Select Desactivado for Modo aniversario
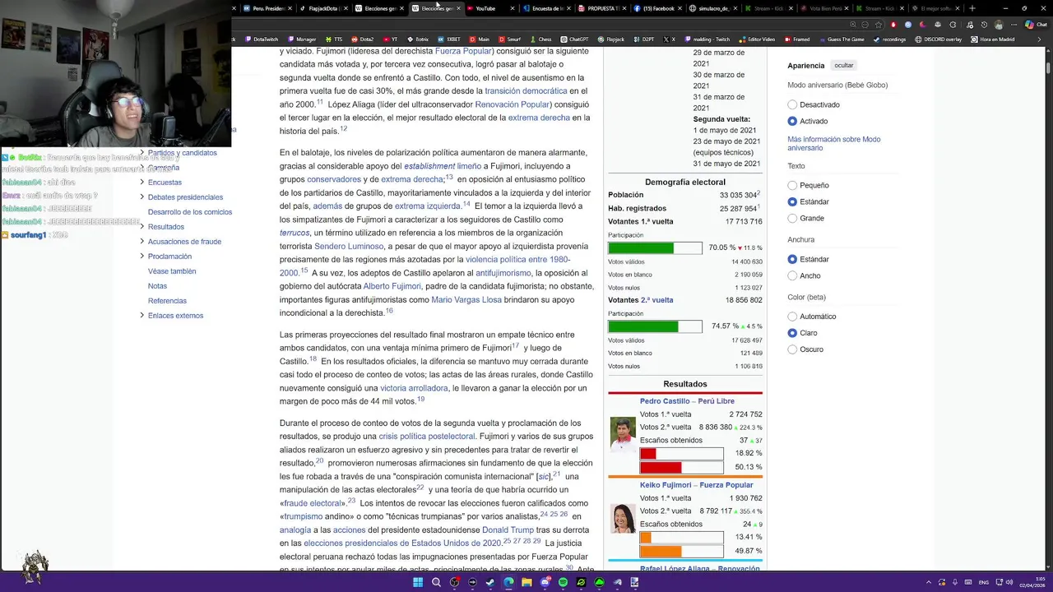This screenshot has width=1053, height=592. [x=792, y=104]
